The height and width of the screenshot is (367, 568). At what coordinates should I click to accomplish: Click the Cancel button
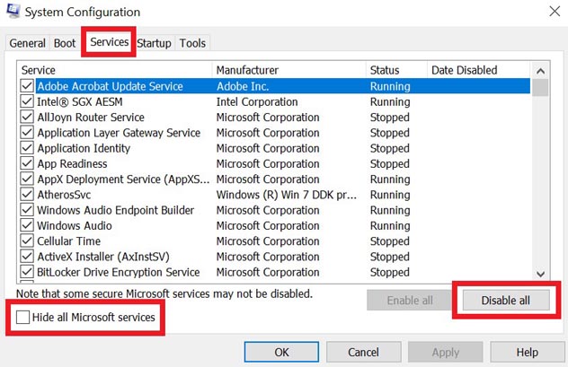363,352
